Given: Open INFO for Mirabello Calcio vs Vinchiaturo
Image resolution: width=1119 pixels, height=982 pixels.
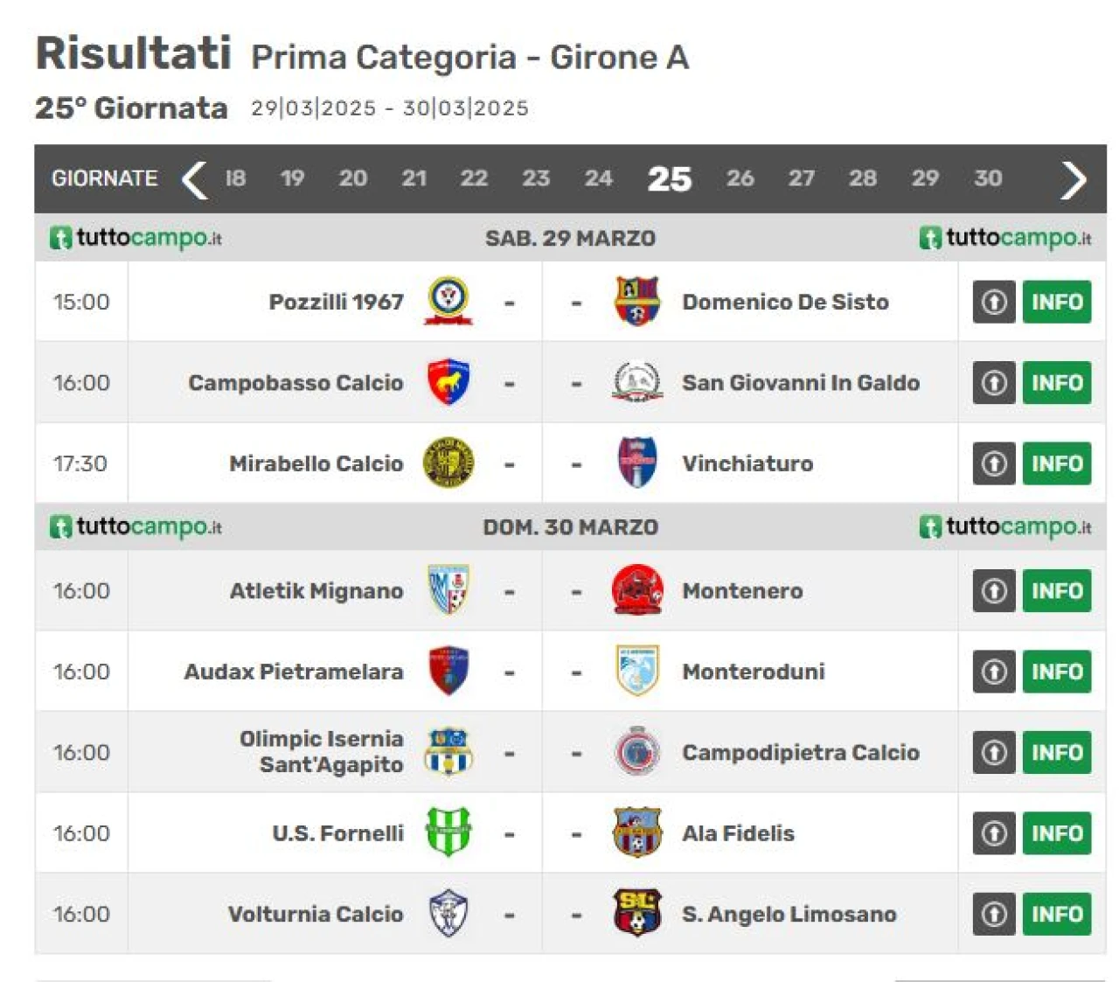Looking at the screenshot, I should tap(1057, 463).
